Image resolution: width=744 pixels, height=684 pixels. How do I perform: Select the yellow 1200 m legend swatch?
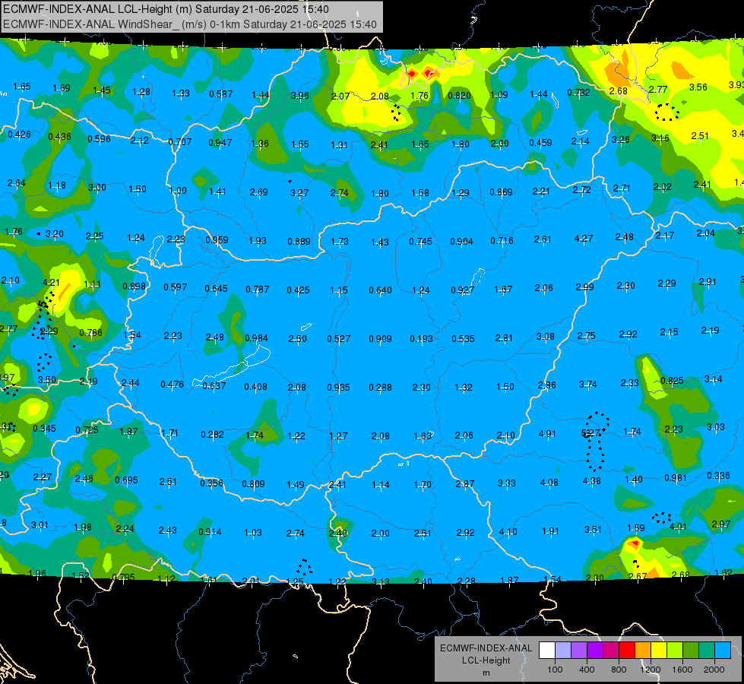659,651
